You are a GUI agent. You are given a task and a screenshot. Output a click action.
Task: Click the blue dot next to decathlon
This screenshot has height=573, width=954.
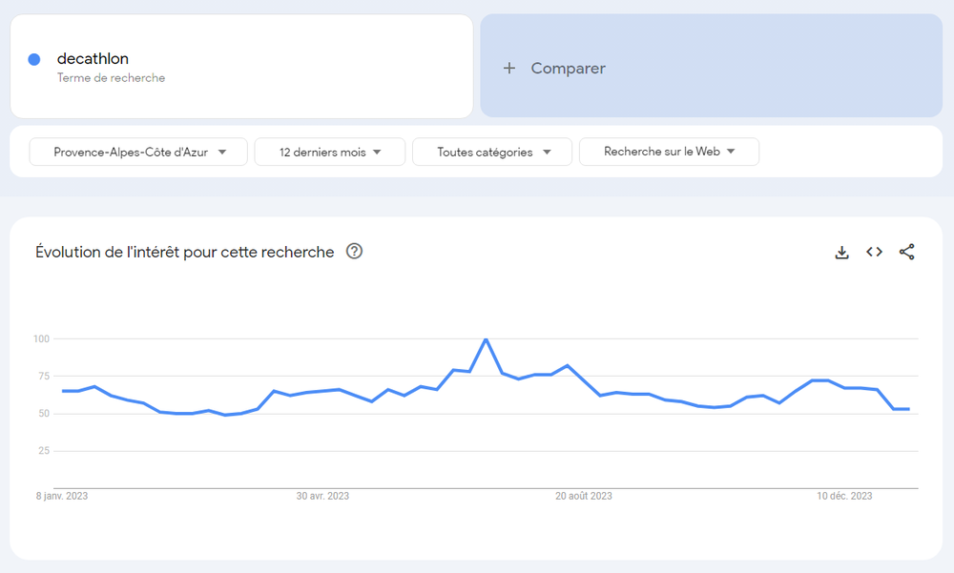[34, 59]
